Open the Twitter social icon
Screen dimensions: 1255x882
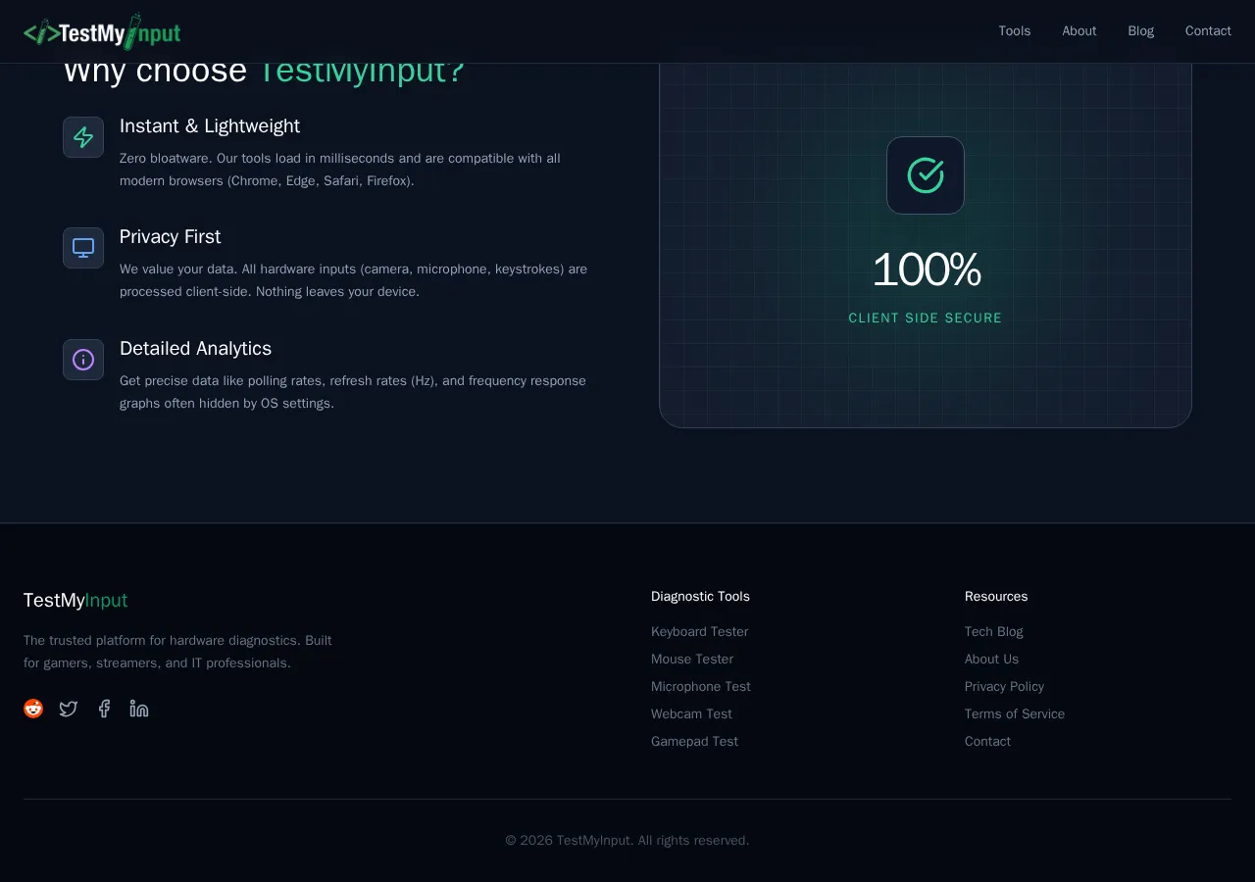pyautogui.click(x=69, y=709)
